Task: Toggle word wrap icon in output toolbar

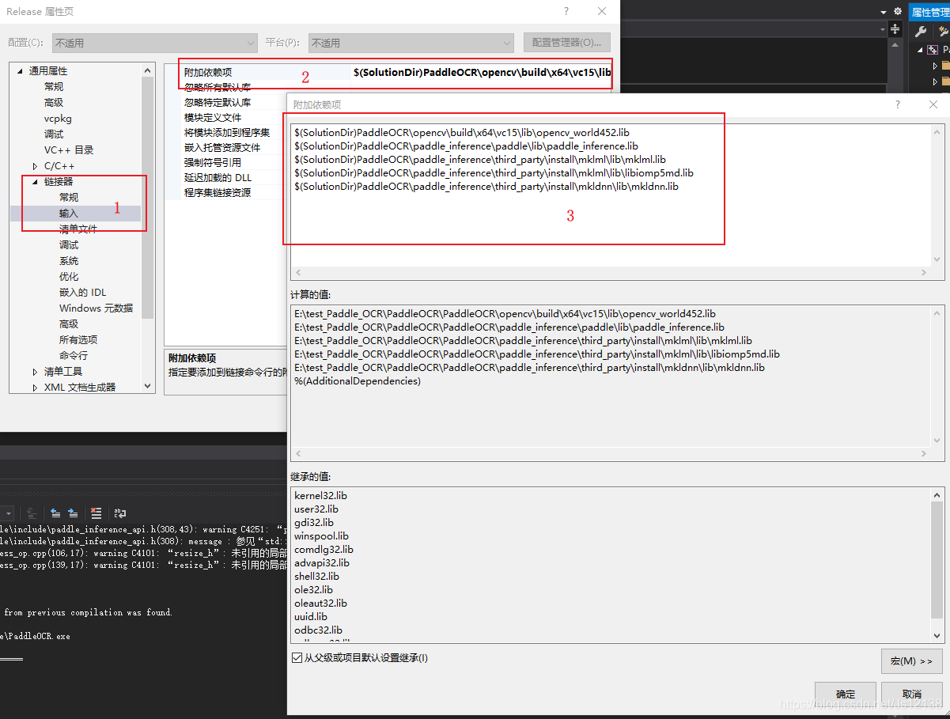Action: click(120, 513)
